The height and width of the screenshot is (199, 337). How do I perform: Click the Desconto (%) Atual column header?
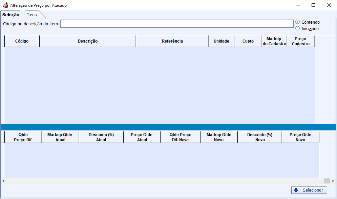101,137
